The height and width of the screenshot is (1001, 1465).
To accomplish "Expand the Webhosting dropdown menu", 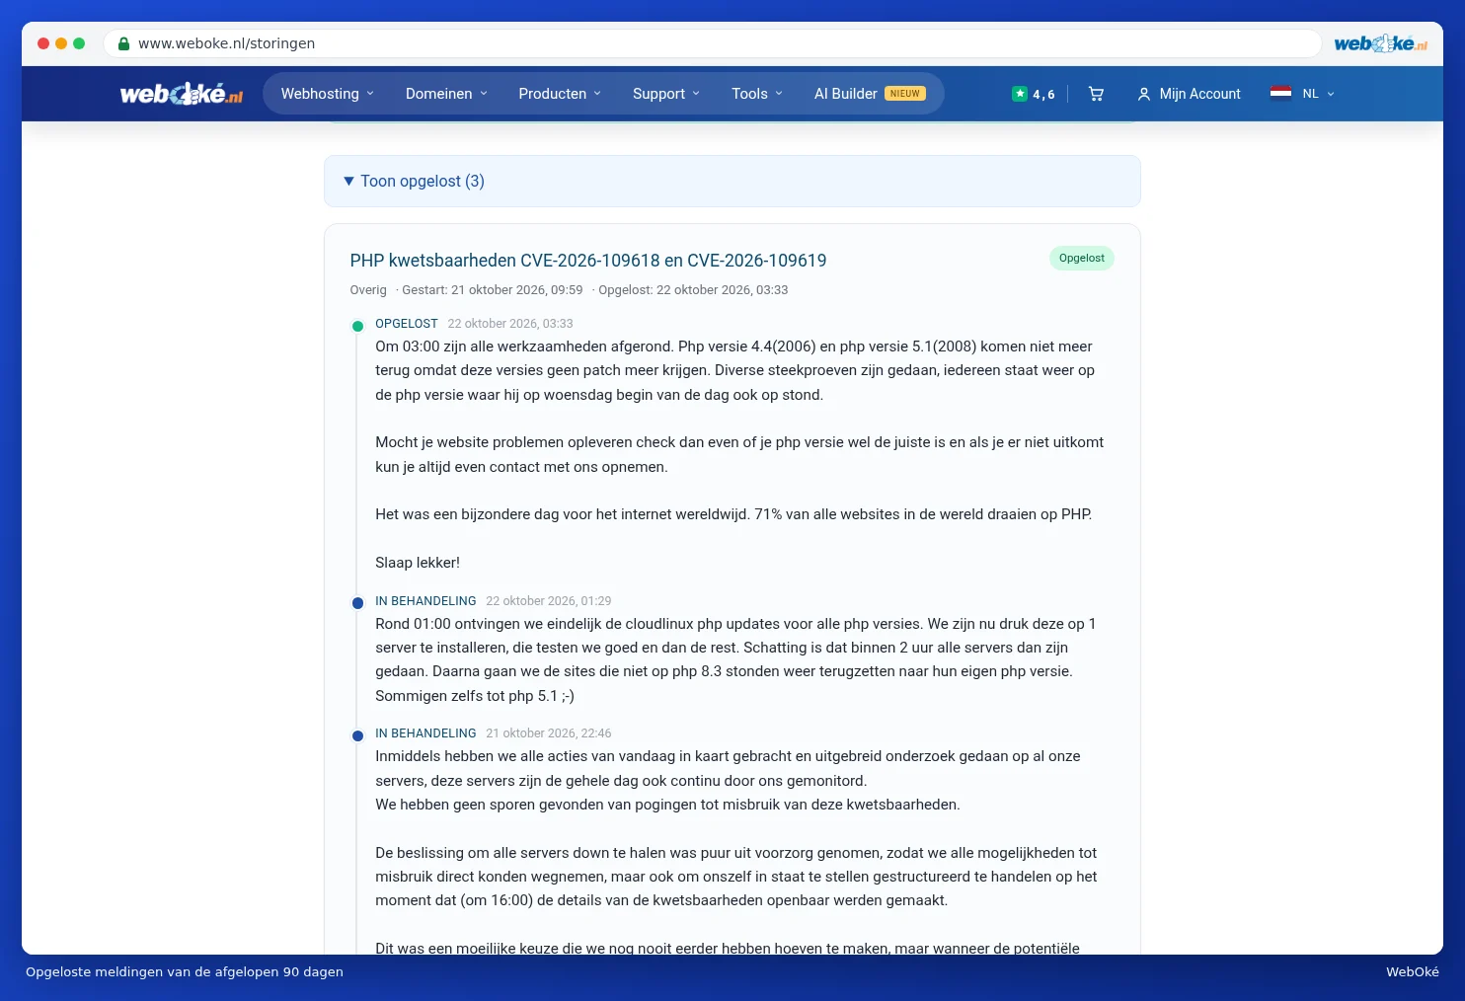I will [x=328, y=94].
